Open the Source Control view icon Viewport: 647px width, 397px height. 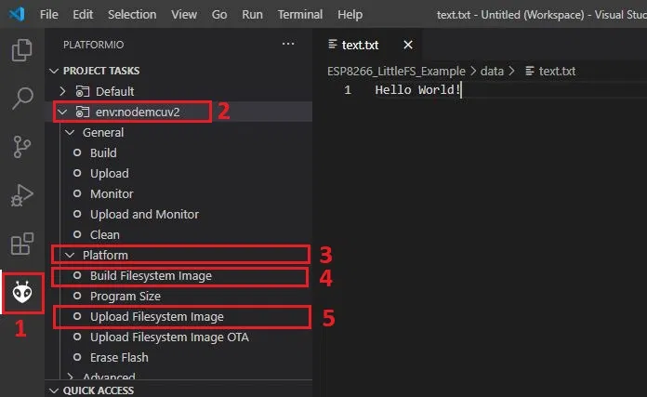(21, 147)
